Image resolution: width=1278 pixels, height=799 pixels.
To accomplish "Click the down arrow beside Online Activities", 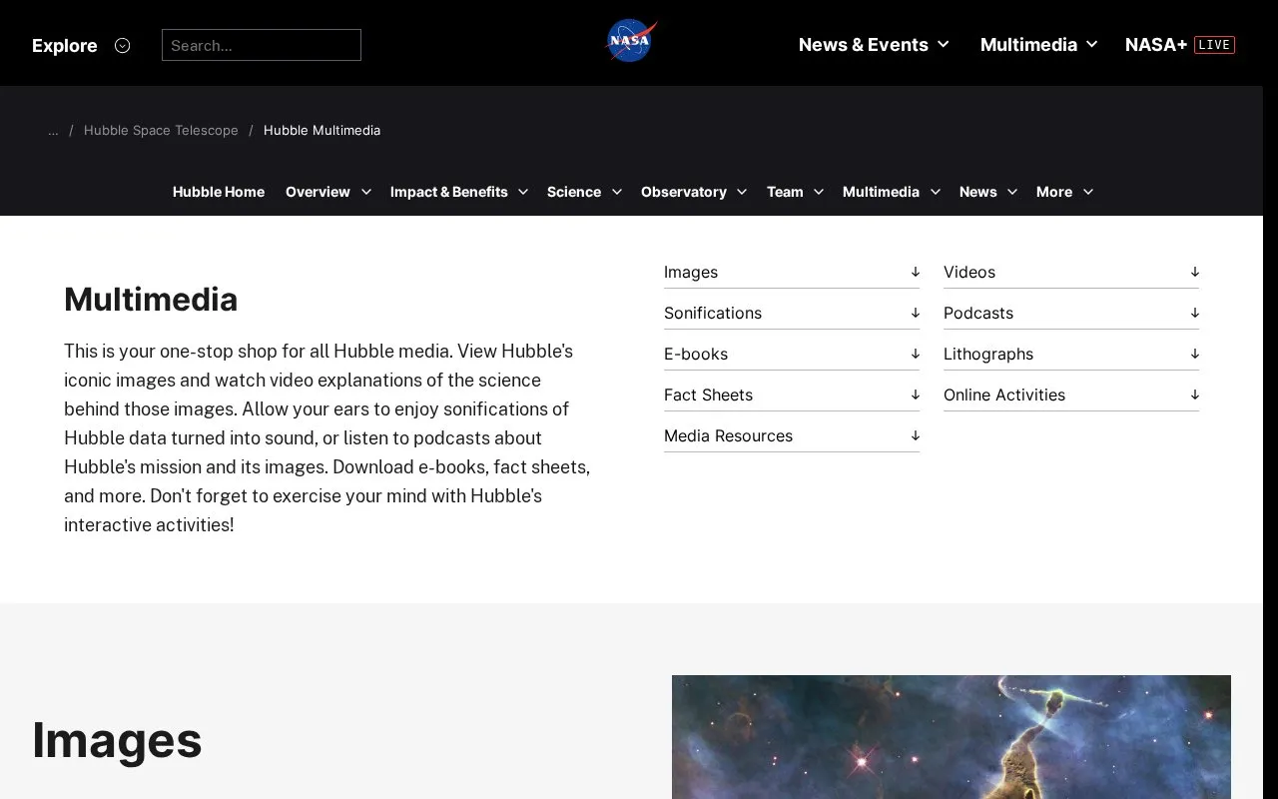I will click(1194, 395).
